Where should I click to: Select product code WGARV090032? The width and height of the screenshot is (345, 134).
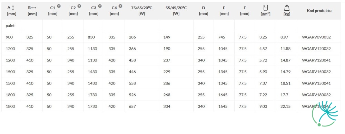316,37
